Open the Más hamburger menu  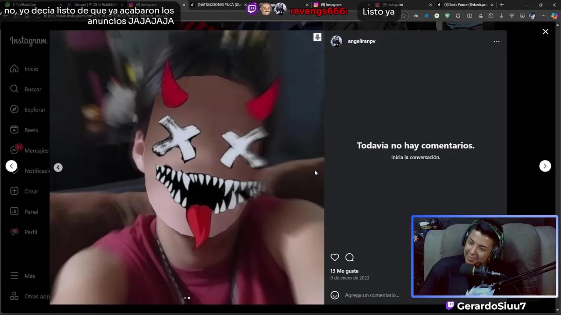(x=14, y=276)
